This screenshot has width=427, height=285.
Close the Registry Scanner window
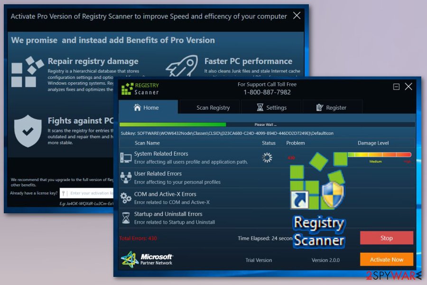(x=408, y=86)
